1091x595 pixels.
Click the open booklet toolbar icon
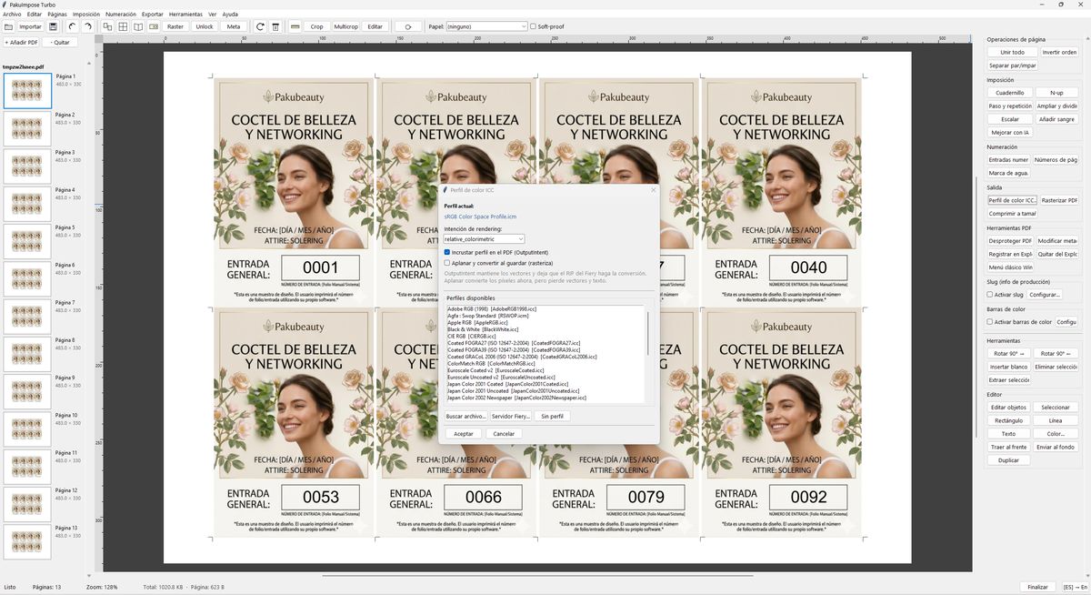[138, 26]
